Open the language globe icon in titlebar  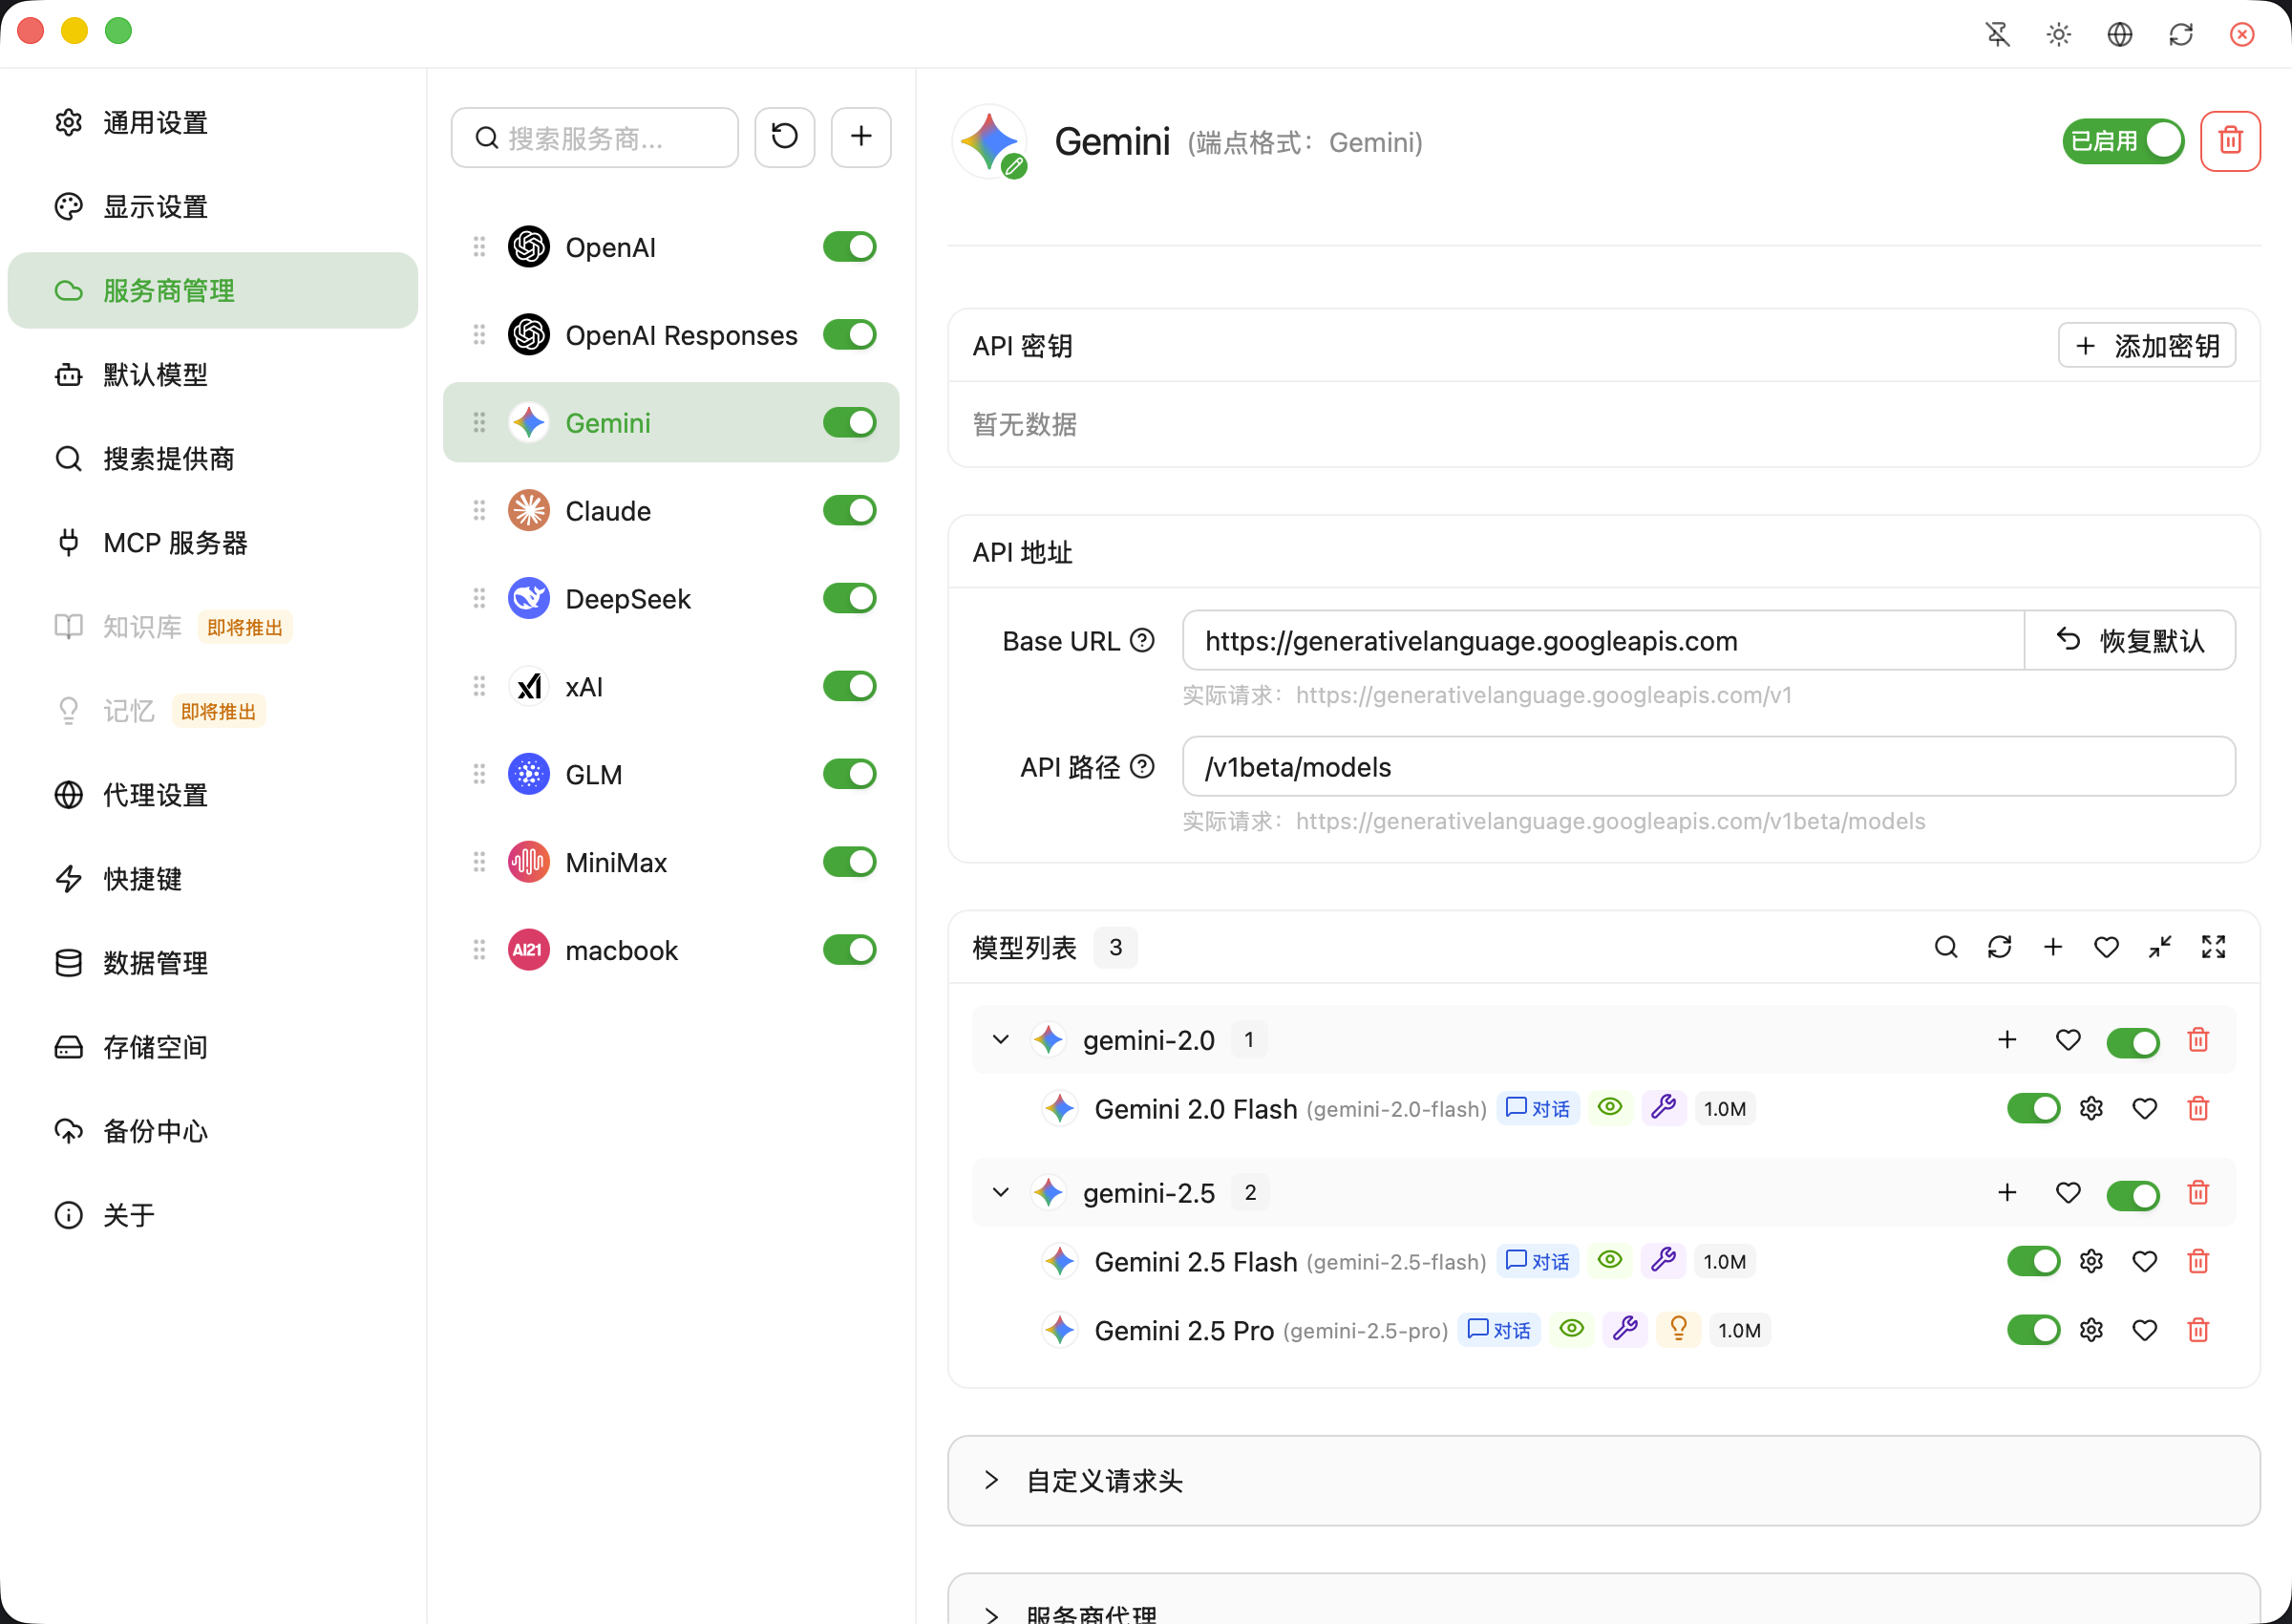point(2120,33)
